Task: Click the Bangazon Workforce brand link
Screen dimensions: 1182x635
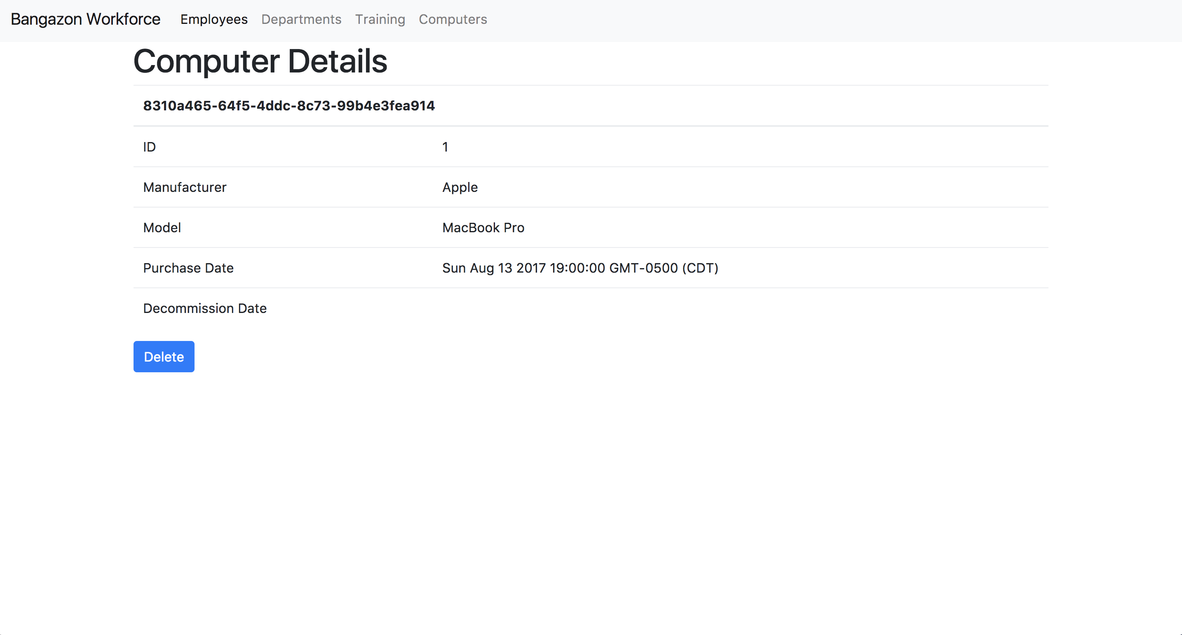Action: click(85, 19)
